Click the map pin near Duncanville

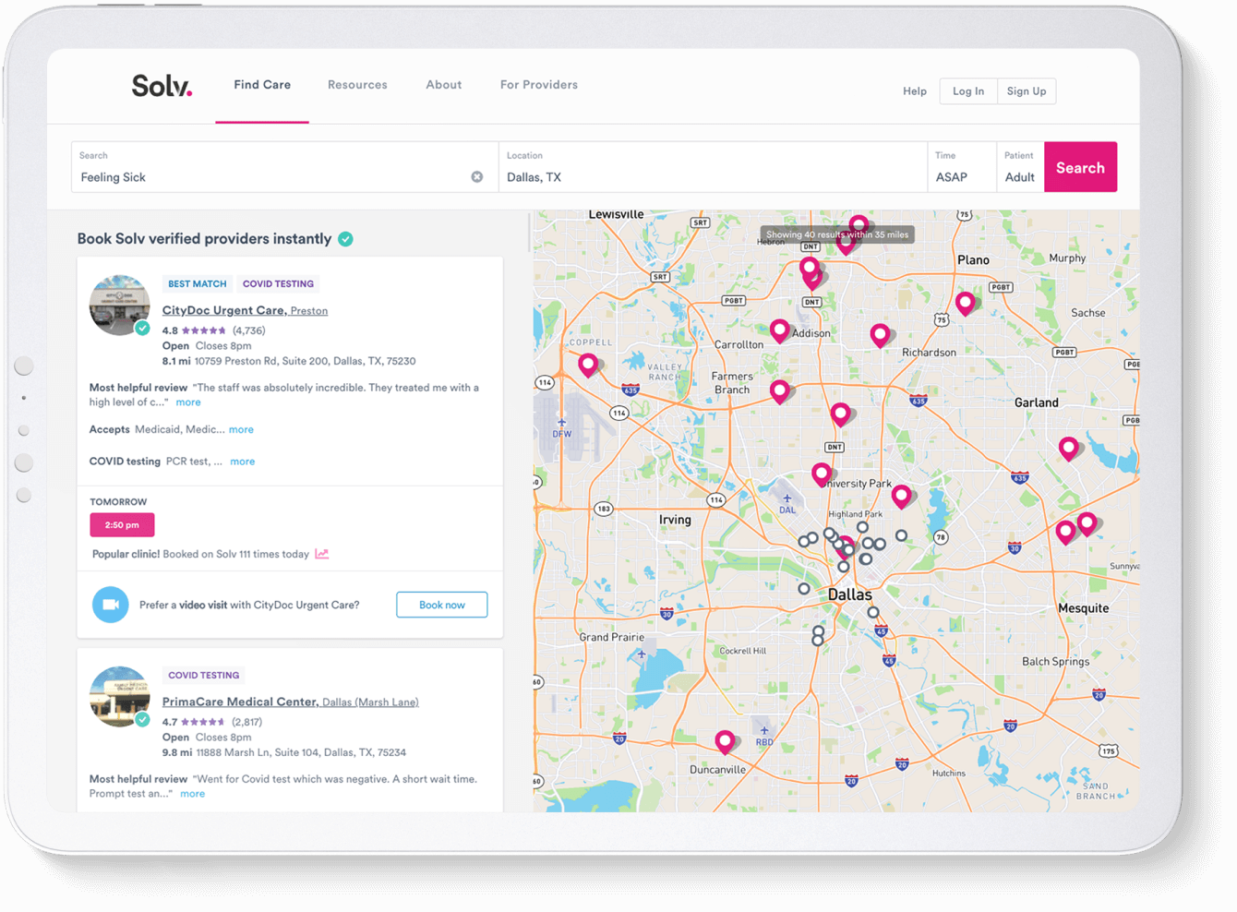coord(726,740)
